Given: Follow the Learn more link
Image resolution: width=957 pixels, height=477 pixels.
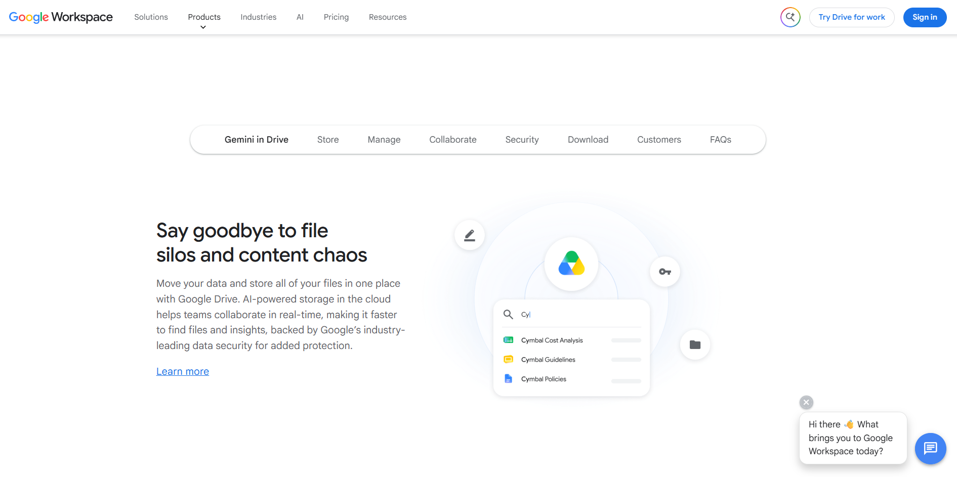Looking at the screenshot, I should [x=183, y=371].
